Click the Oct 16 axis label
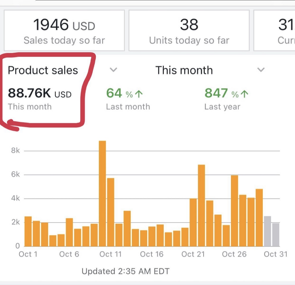 click(152, 254)
